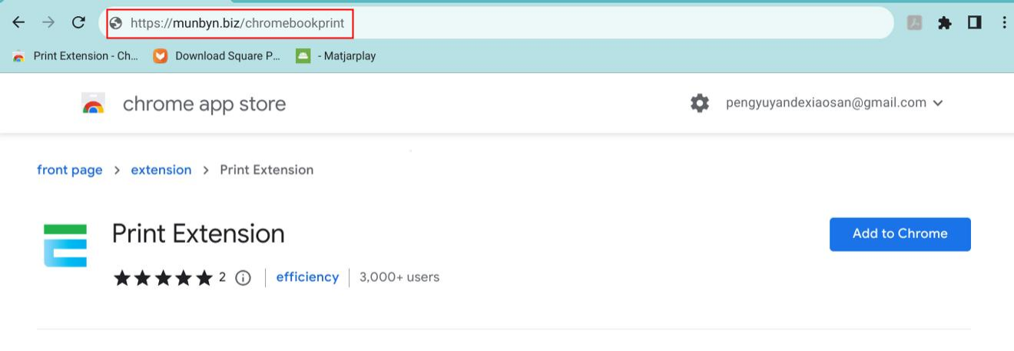Open the Print Extension bookmark

(75, 56)
